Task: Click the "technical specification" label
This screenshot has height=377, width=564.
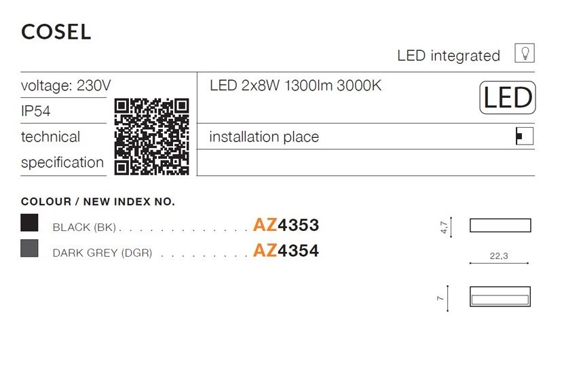Action: 62,149
